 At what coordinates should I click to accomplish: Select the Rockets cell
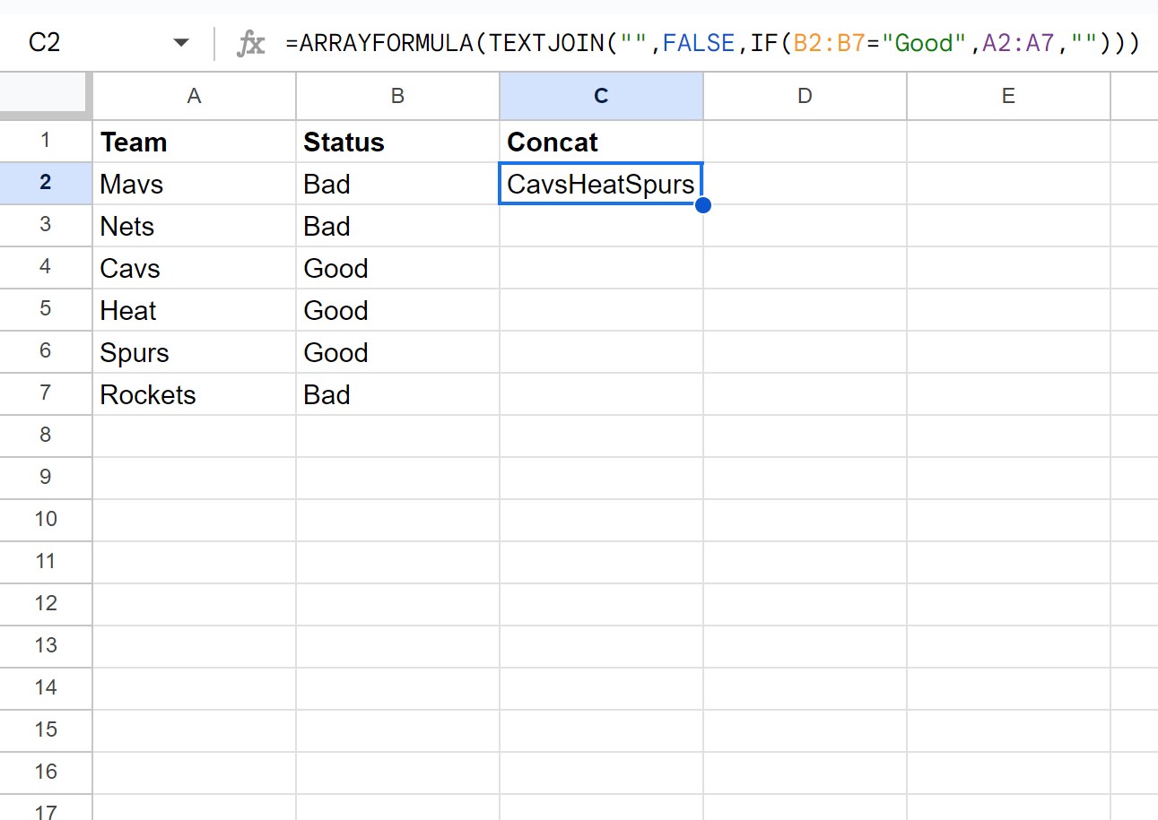194,394
